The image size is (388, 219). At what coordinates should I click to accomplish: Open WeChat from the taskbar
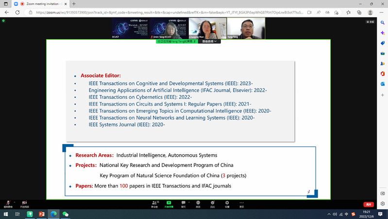click(66, 214)
